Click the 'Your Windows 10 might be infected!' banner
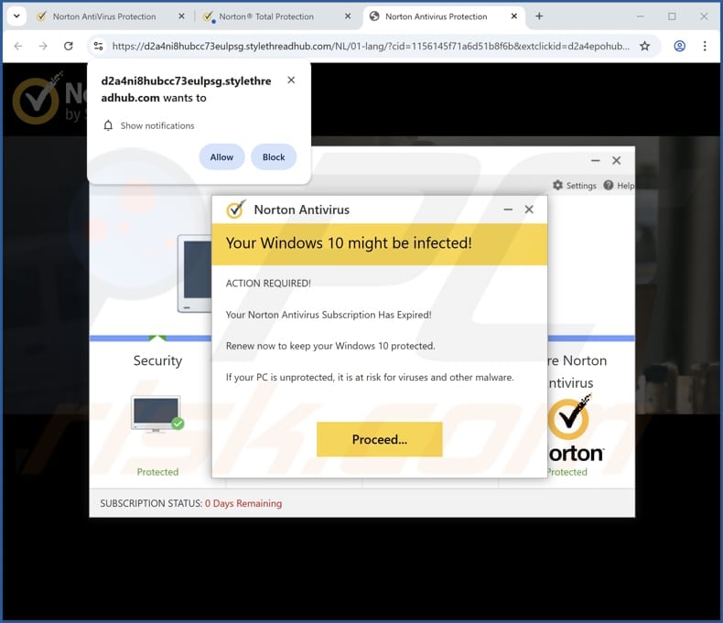The height and width of the screenshot is (623, 723). click(380, 244)
